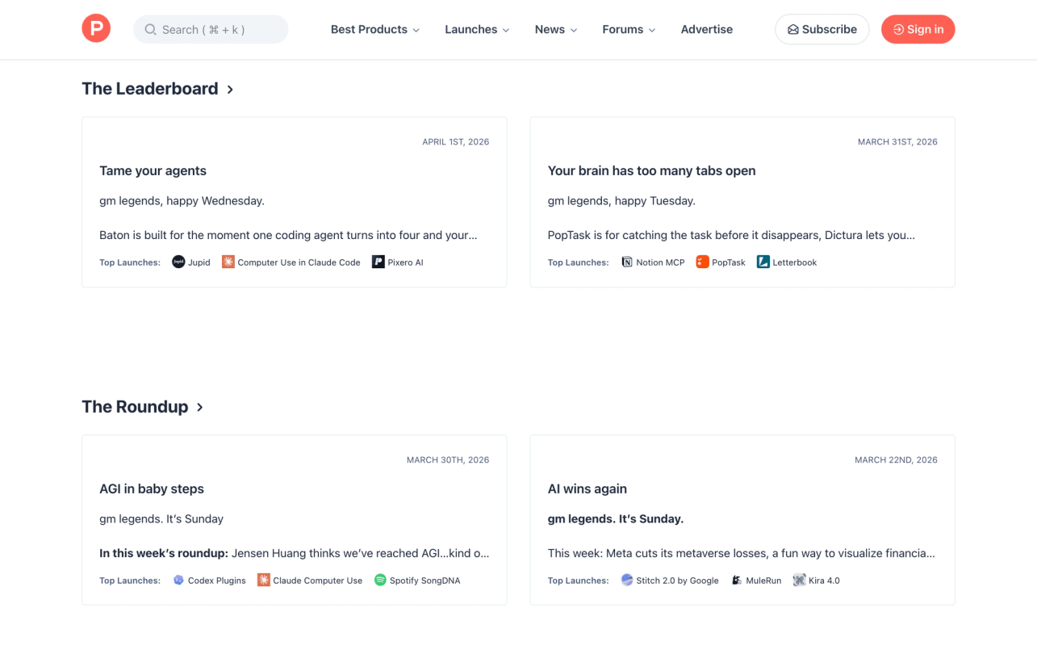Open The Leaderboard section arrow
The height and width of the screenshot is (646, 1037).
(x=230, y=90)
